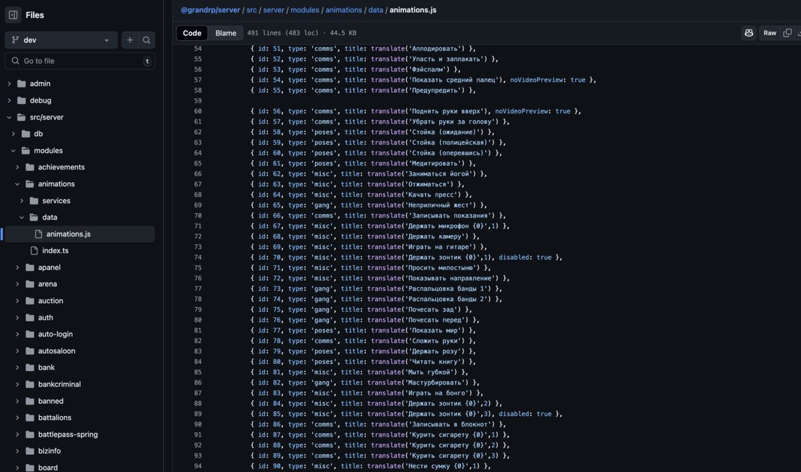Image resolution: width=801 pixels, height=472 pixels.
Task: Click the plus add file icon
Action: tap(129, 40)
